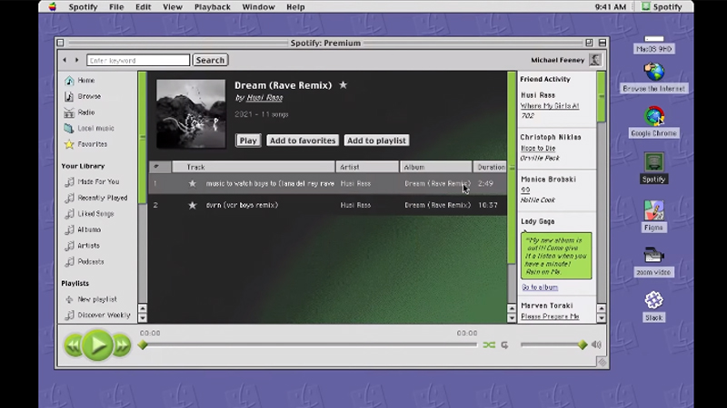Click the large green play button
The height and width of the screenshot is (408, 727).
97,345
